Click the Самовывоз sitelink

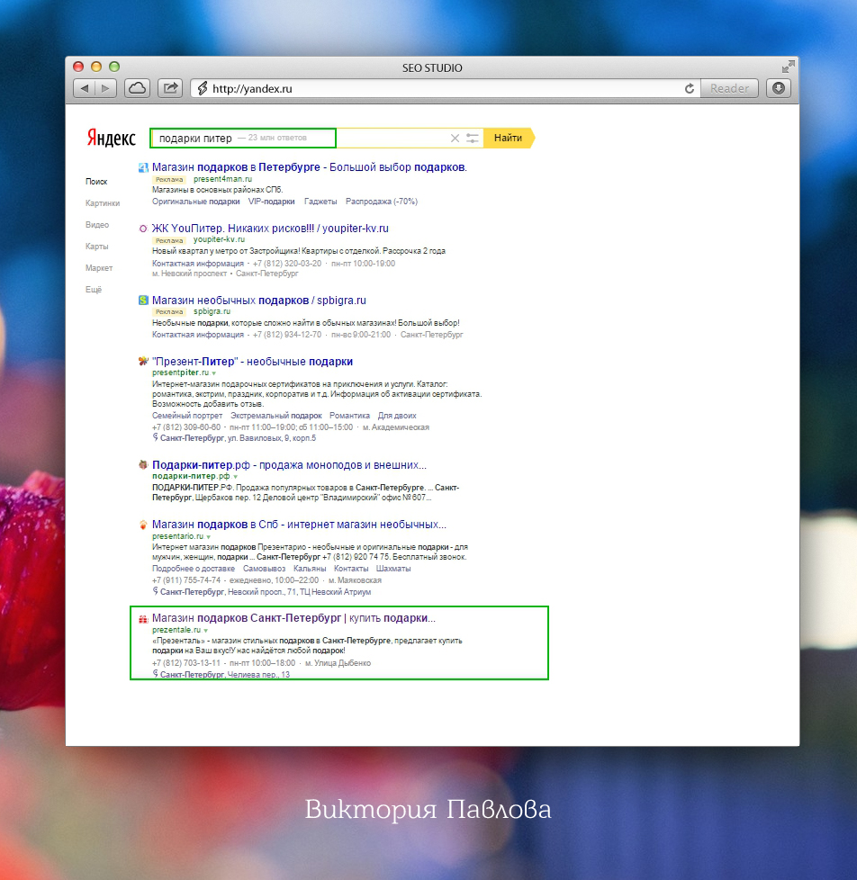point(264,569)
